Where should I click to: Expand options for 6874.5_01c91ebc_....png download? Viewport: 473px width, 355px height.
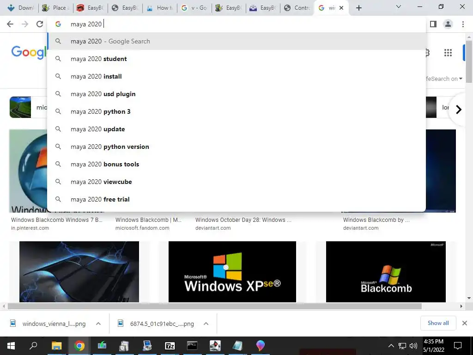point(206,324)
